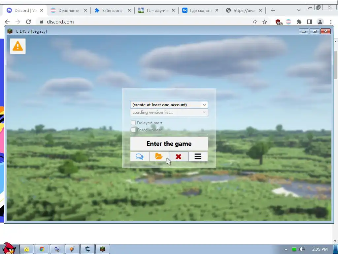This screenshot has height=254, width=338.
Task: Switch to the https://awa browser tab
Action: 244,10
